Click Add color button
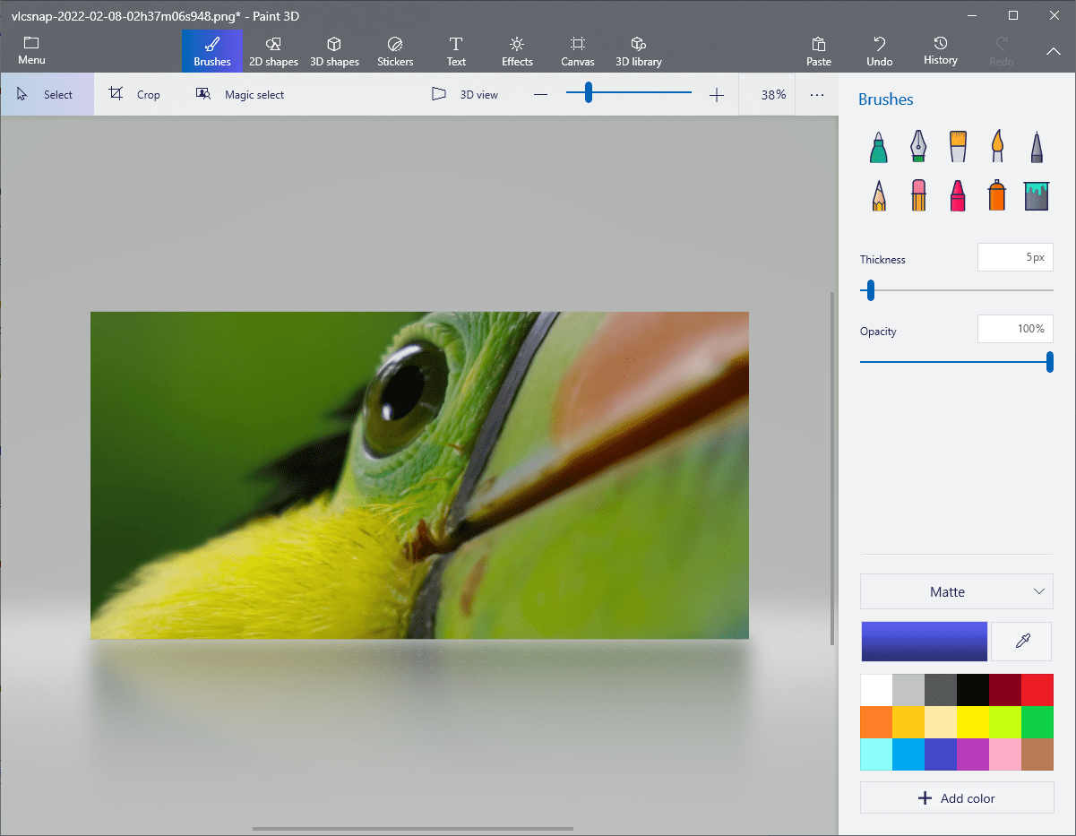The height and width of the screenshot is (836, 1076). pos(957,797)
